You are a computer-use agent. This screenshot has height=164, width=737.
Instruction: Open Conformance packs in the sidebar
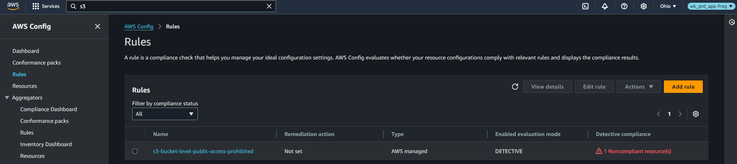point(37,63)
